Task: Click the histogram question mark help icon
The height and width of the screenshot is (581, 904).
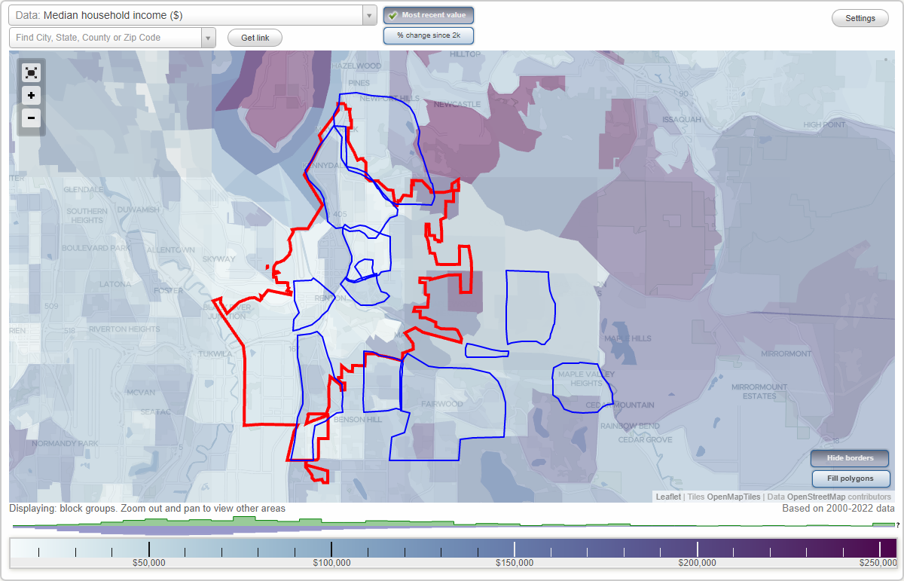Action: (897, 525)
